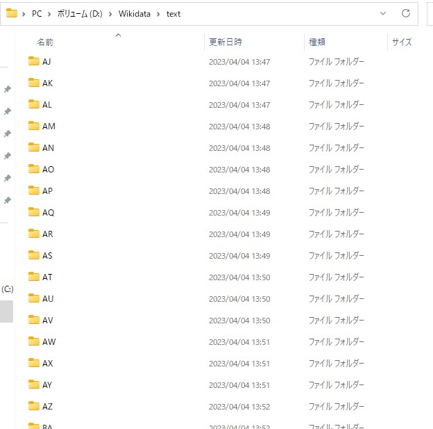Screen dimensions: 433x429
Task: Expand the chevron after Wikidata in path
Action: pos(160,14)
